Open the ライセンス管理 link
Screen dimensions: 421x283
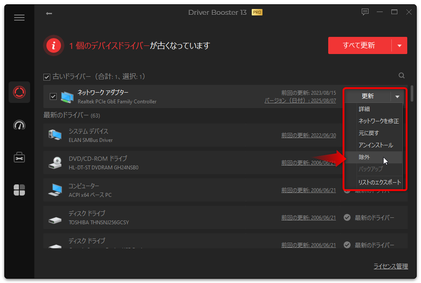[x=390, y=266]
